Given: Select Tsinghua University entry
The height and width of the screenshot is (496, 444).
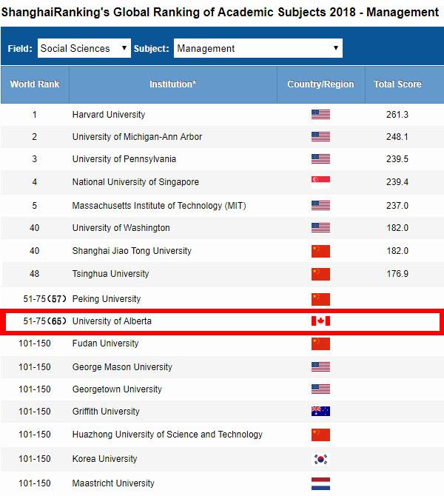Looking at the screenshot, I should 110,274.
